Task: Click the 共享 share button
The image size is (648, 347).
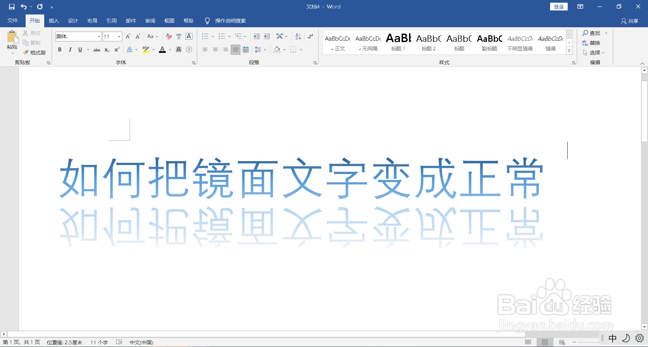Action: (630, 21)
